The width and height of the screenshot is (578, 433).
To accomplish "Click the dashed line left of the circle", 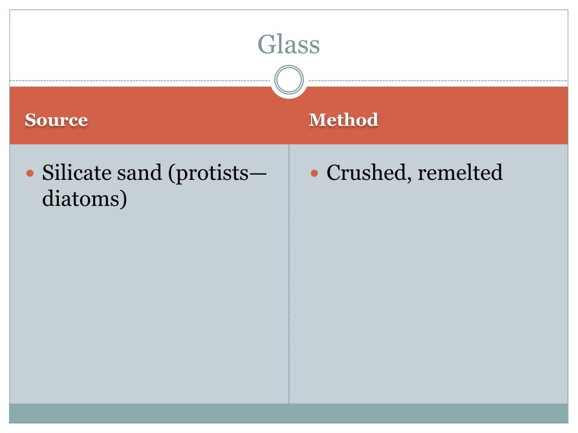I will point(141,81).
